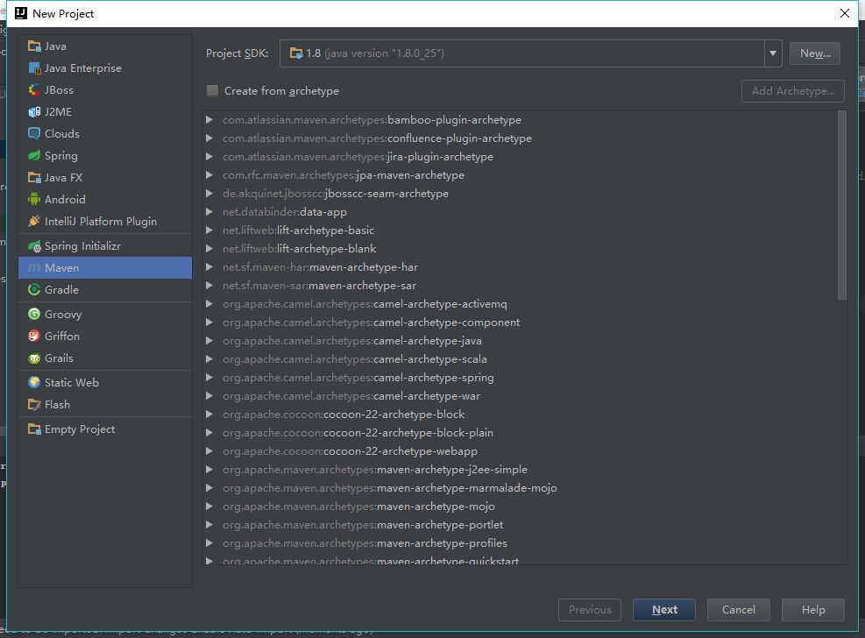Expand lift-archetype-basic entry
This screenshot has width=865, height=638.
click(x=209, y=230)
